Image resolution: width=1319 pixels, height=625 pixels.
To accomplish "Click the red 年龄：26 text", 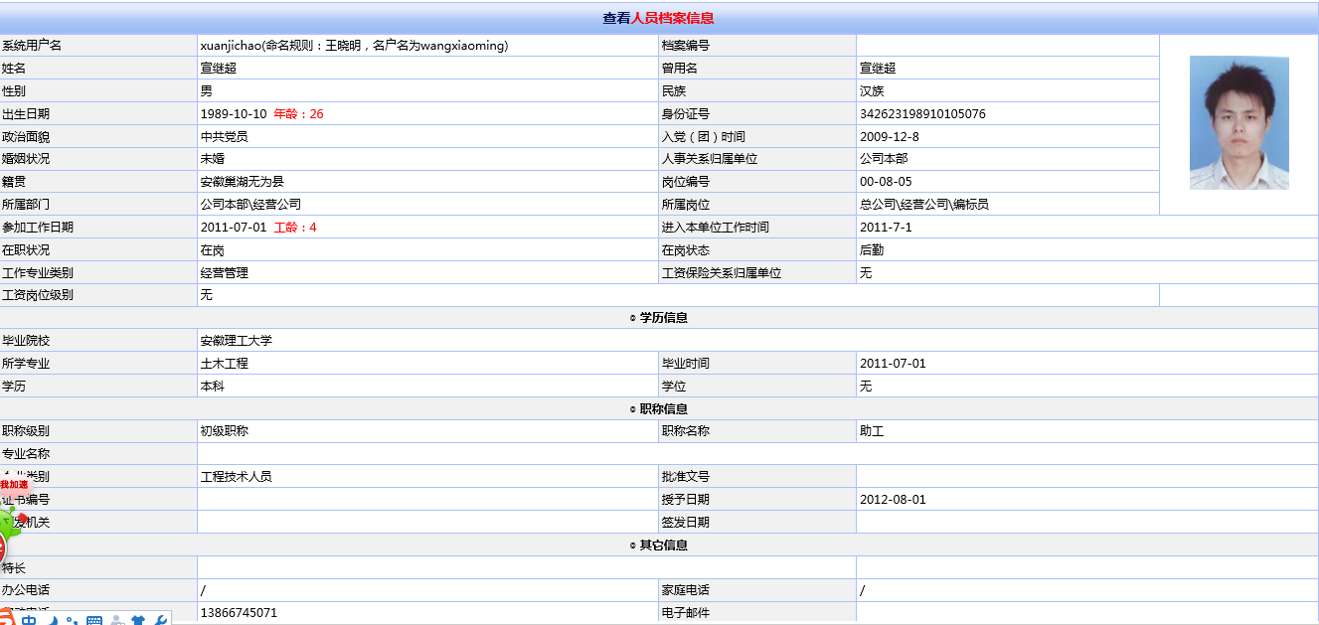I will coord(298,114).
